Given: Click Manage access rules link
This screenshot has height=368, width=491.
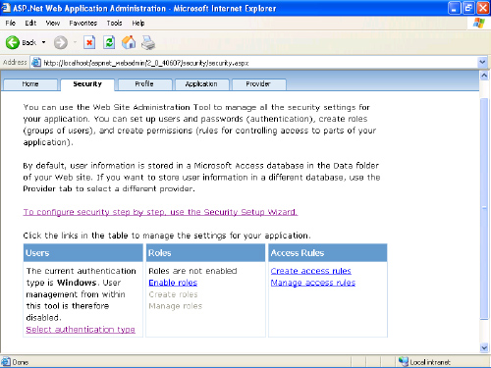Looking at the screenshot, I should click(x=313, y=283).
